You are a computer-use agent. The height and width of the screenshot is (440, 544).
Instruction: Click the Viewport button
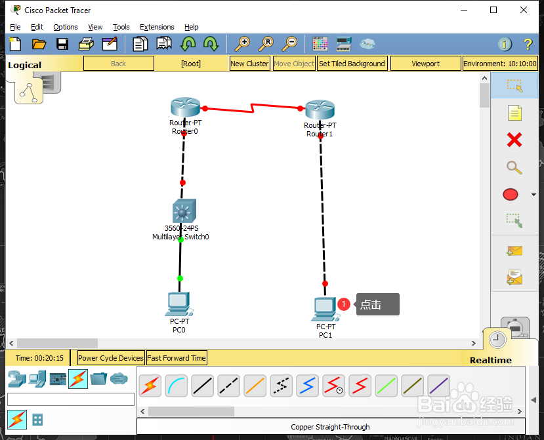pyautogui.click(x=425, y=64)
